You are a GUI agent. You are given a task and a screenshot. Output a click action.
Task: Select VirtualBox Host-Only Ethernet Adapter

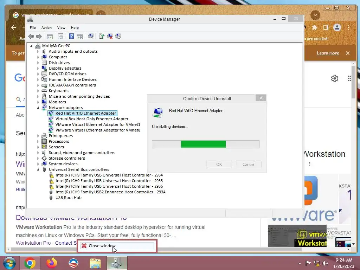point(92,119)
